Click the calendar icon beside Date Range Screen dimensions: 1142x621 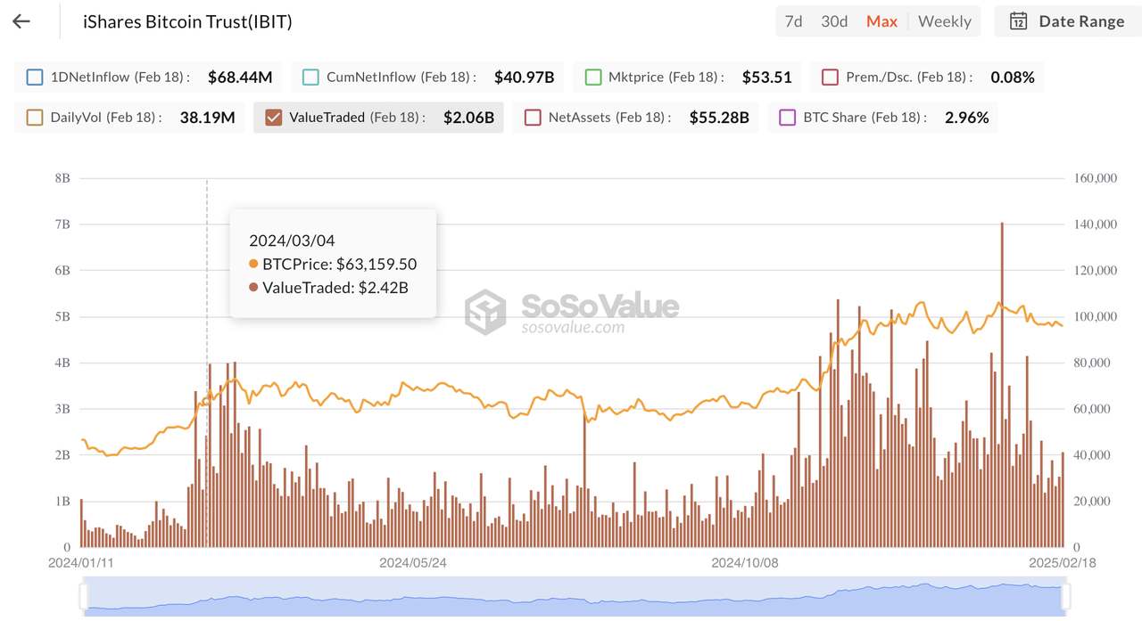[x=1019, y=21]
